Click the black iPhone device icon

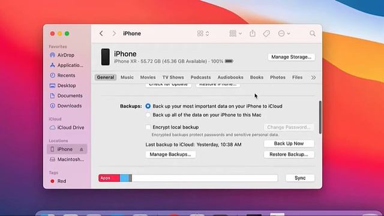106,57
